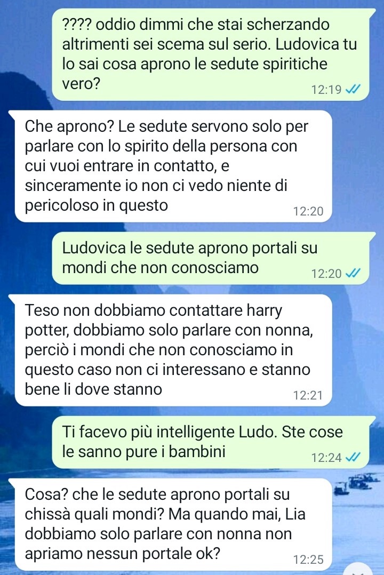Select the message "Che aprono? Le sedute servono"
This screenshot has width=384, height=575.
[x=171, y=166]
